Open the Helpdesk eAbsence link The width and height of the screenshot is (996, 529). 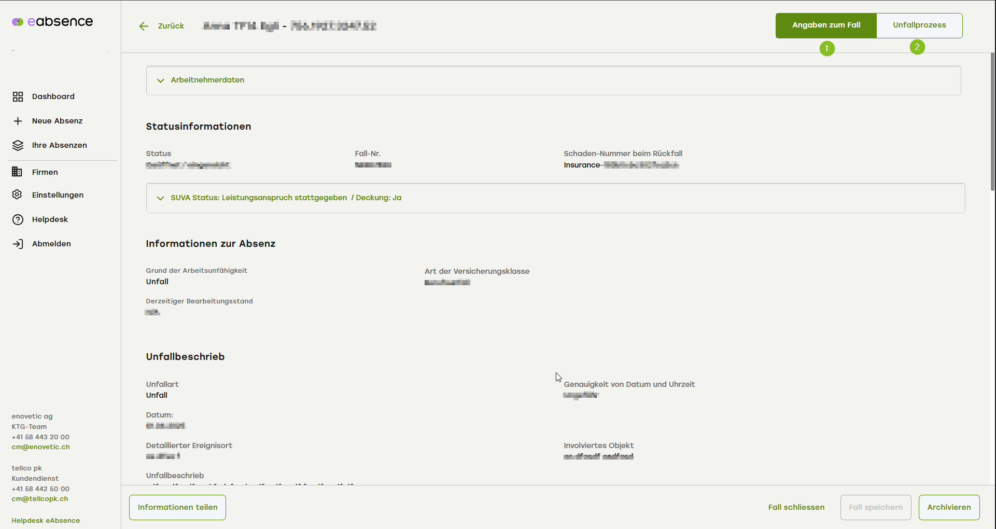coord(46,521)
